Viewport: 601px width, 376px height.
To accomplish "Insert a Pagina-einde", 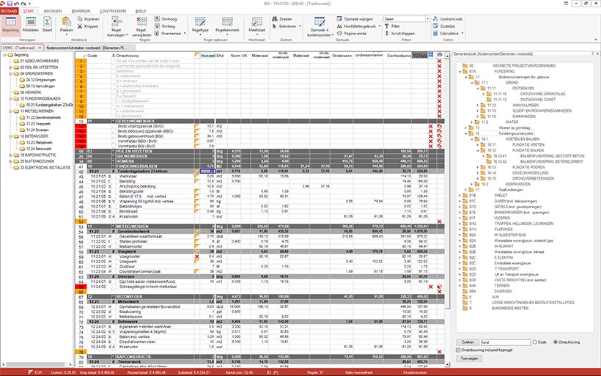I will (x=352, y=33).
